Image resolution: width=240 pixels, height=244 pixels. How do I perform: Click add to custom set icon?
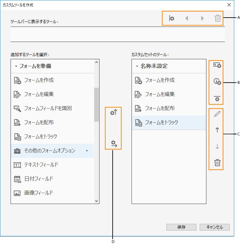click(114, 144)
